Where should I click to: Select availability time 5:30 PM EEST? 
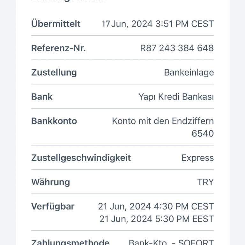[183, 219]
